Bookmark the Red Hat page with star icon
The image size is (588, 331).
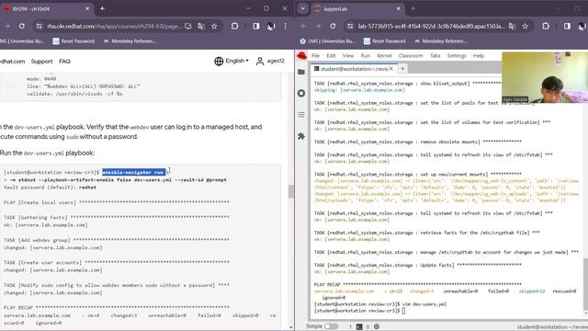214,26
